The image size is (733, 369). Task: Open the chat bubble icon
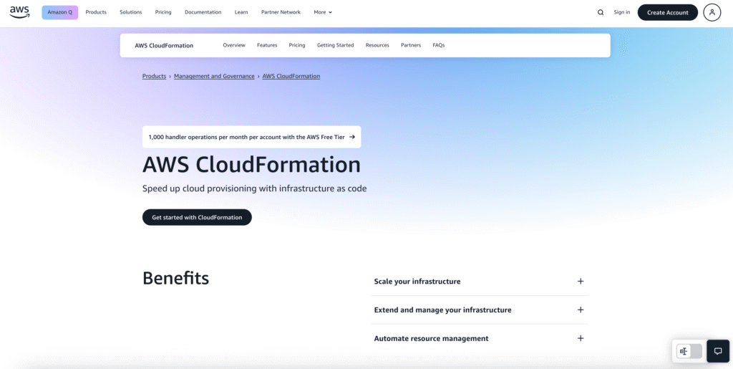718,351
